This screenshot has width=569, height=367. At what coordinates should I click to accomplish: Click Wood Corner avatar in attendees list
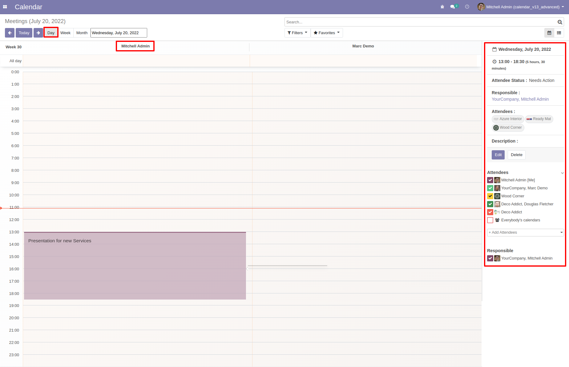[x=497, y=196]
